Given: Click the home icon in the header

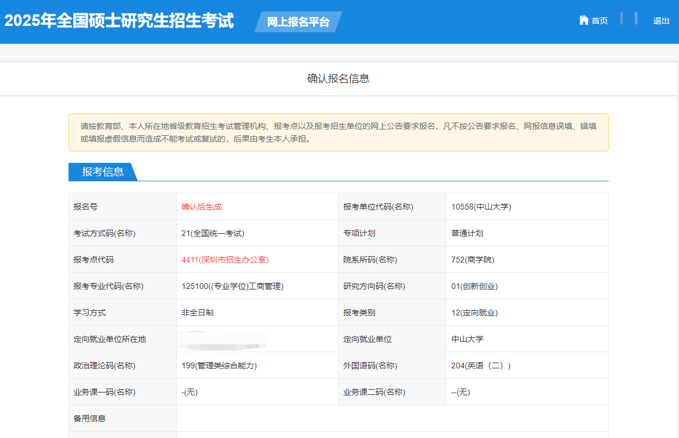Looking at the screenshot, I should tap(583, 20).
